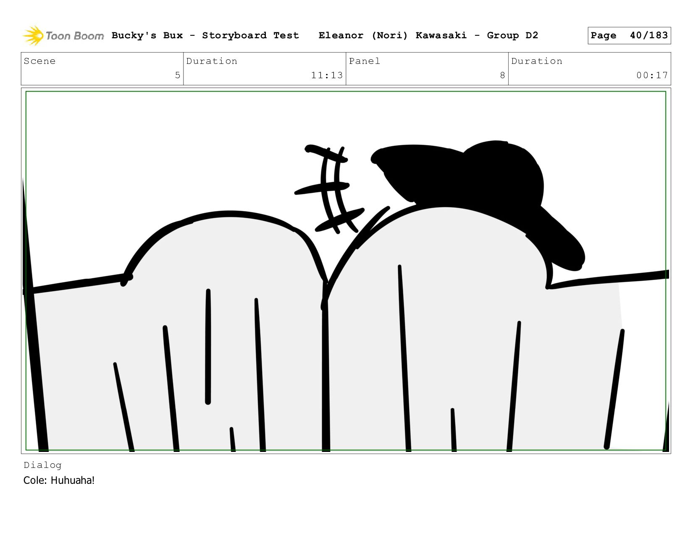Click author text "Eleanor (Nori) Kawasaki - Group D2"
Screen dimensions: 693x536
coord(428,36)
